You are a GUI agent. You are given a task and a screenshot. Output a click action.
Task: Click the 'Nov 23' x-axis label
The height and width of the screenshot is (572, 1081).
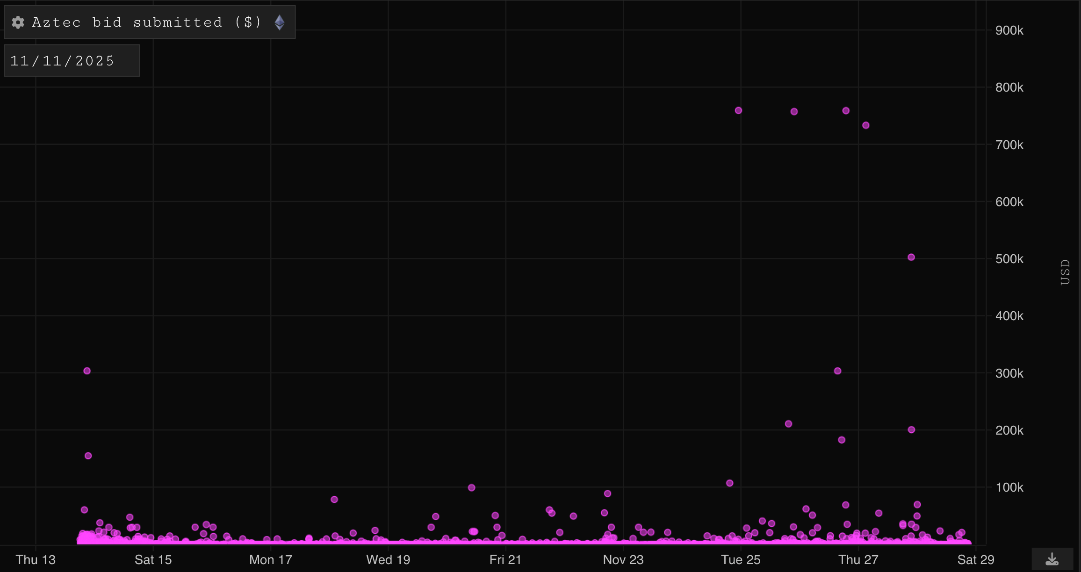(x=623, y=559)
